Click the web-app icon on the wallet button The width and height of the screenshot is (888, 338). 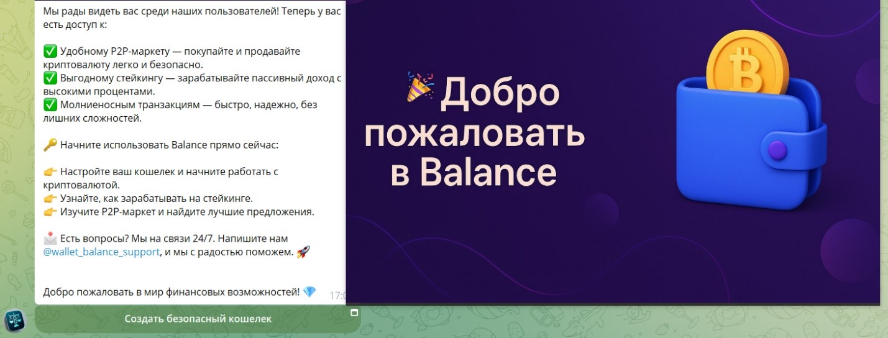pos(354,312)
